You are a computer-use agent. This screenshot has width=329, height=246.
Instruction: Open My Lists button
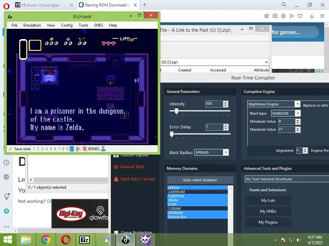point(268,201)
